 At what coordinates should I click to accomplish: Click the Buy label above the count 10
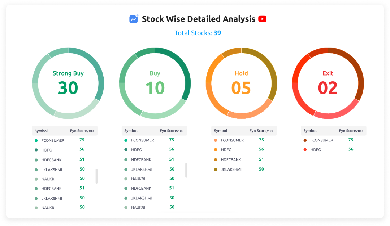click(155, 73)
